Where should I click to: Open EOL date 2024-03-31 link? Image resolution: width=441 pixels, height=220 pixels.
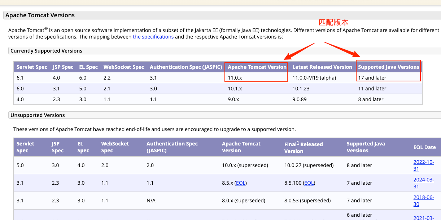tap(424, 183)
